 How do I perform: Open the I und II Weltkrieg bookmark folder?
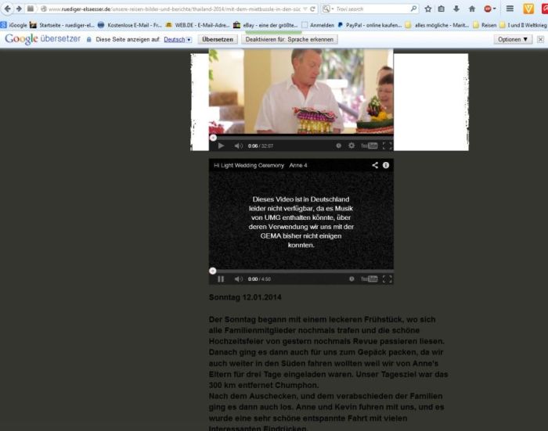pos(523,25)
